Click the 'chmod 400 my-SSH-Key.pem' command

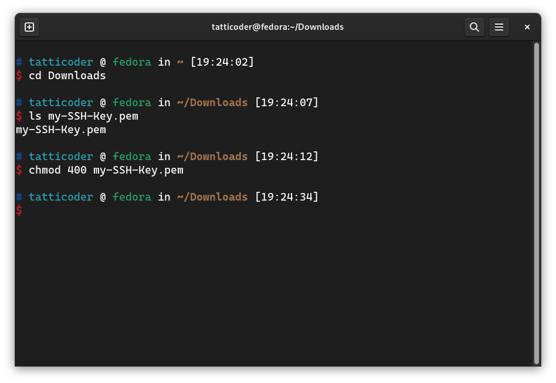[106, 170]
